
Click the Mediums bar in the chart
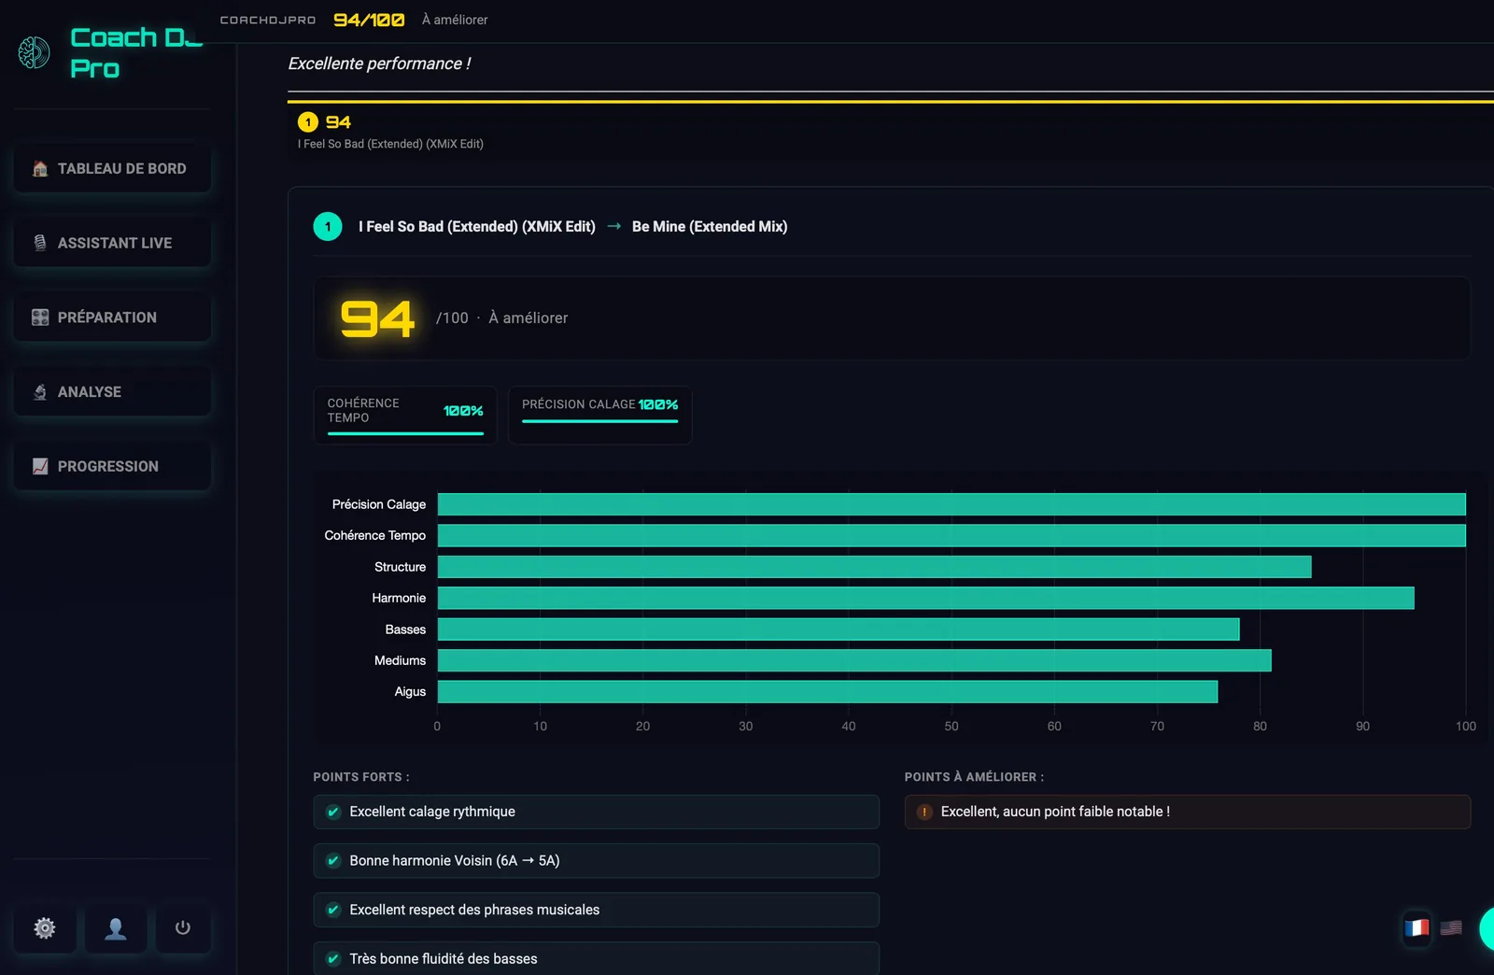click(x=854, y=660)
